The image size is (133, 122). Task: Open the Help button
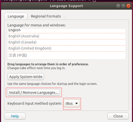pos(15,116)
